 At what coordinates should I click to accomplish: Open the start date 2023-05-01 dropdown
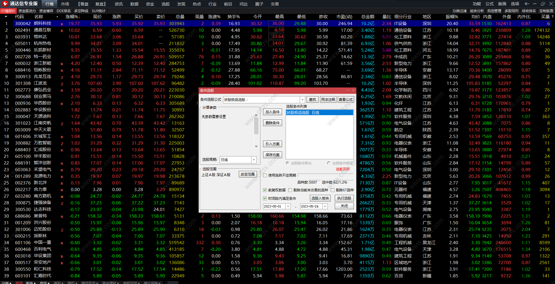[288, 206]
